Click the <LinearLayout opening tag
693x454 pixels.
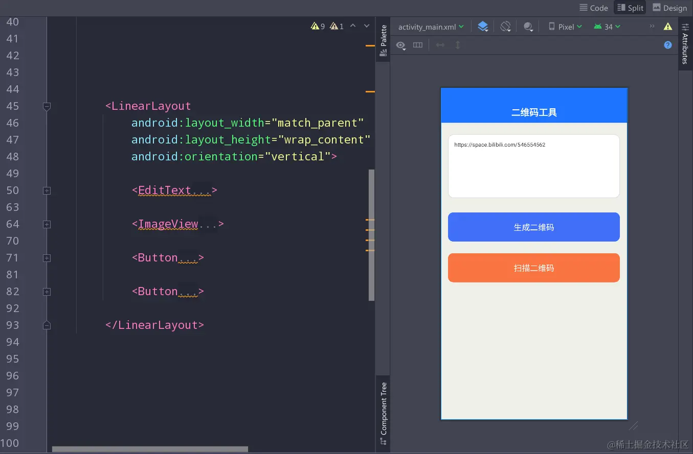click(148, 106)
